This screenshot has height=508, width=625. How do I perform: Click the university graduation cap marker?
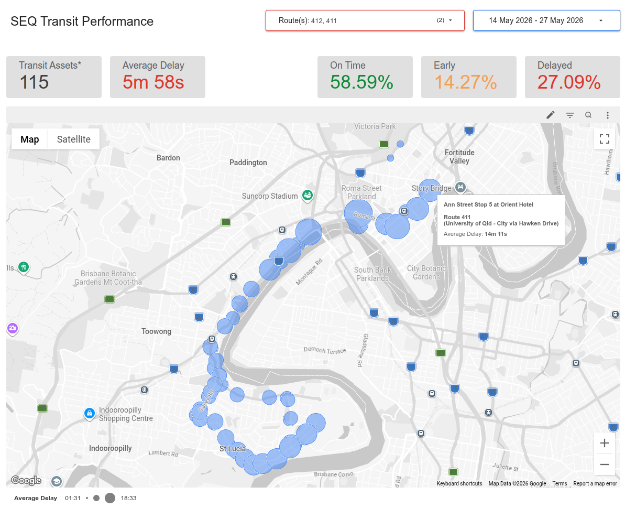[x=56, y=481]
